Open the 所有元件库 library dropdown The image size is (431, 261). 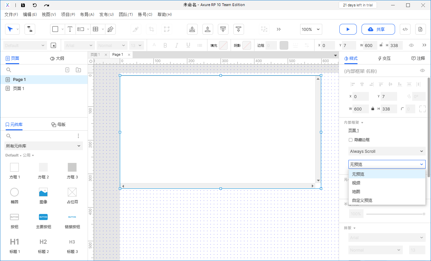point(44,146)
